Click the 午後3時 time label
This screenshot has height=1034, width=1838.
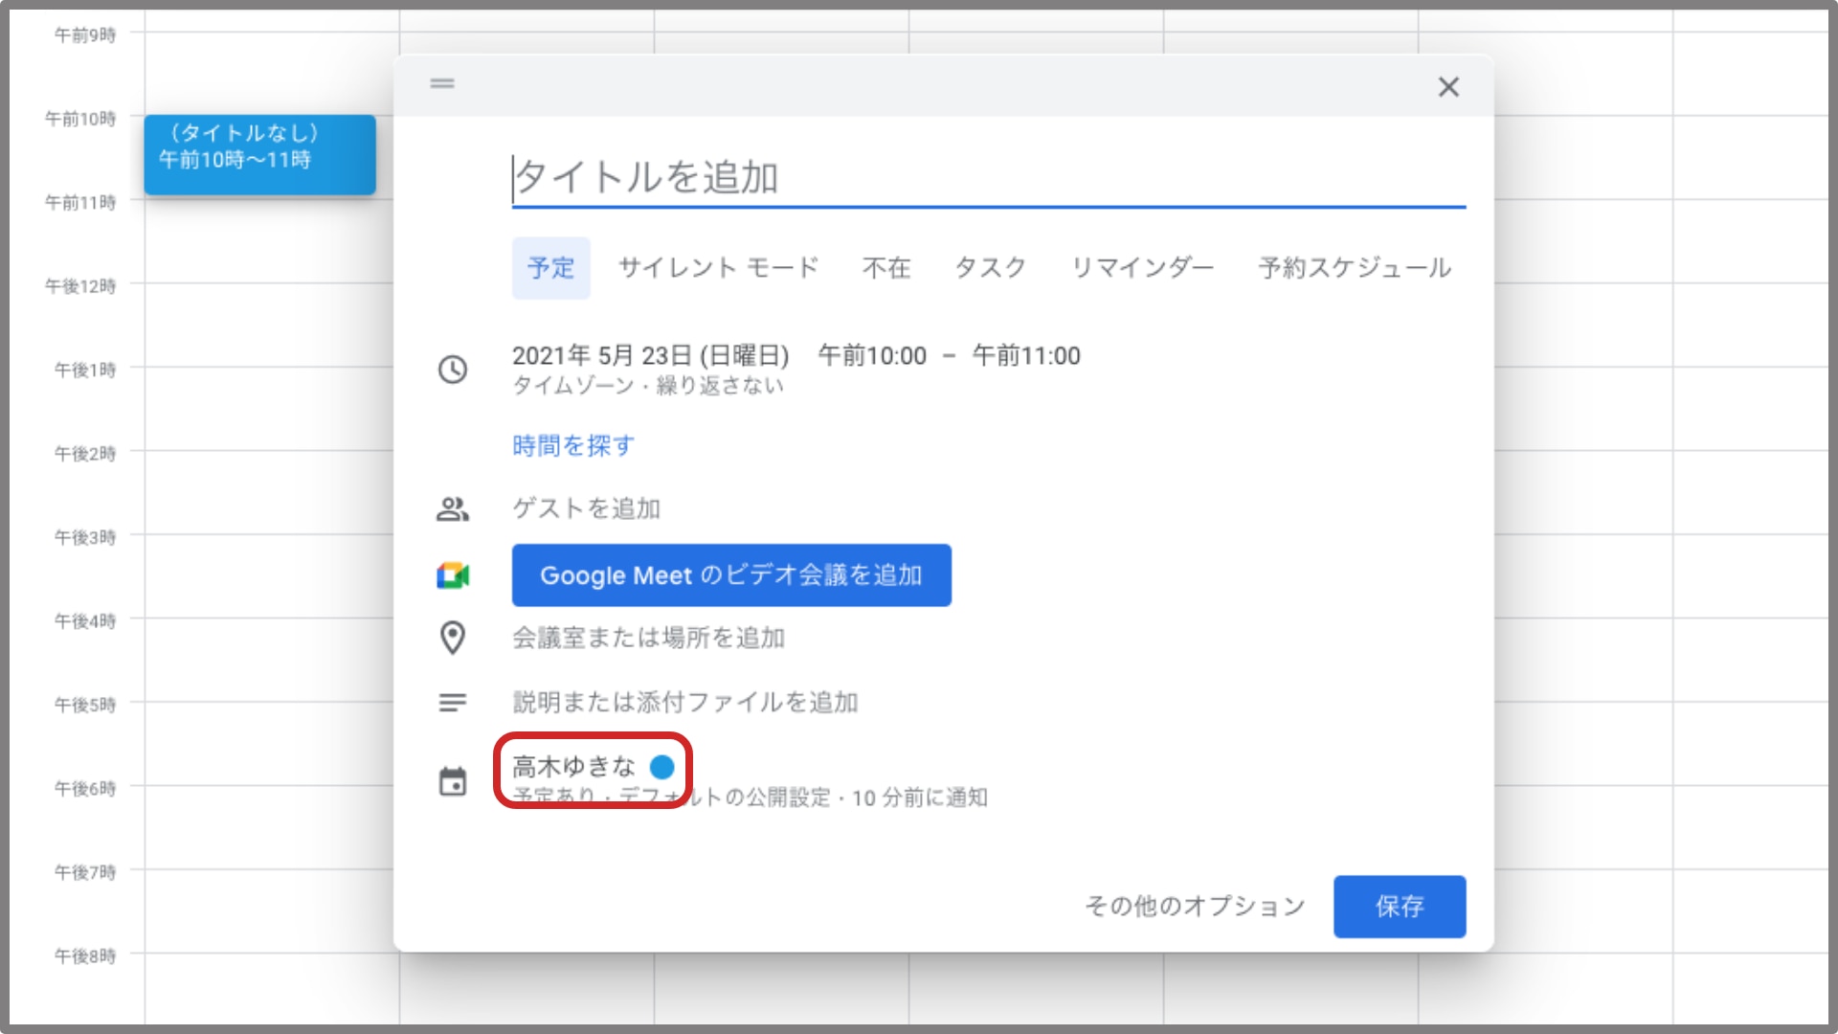click(x=85, y=537)
